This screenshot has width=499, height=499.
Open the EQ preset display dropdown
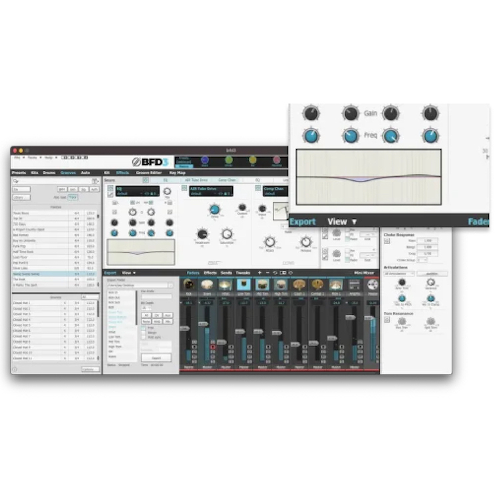[x=138, y=191]
